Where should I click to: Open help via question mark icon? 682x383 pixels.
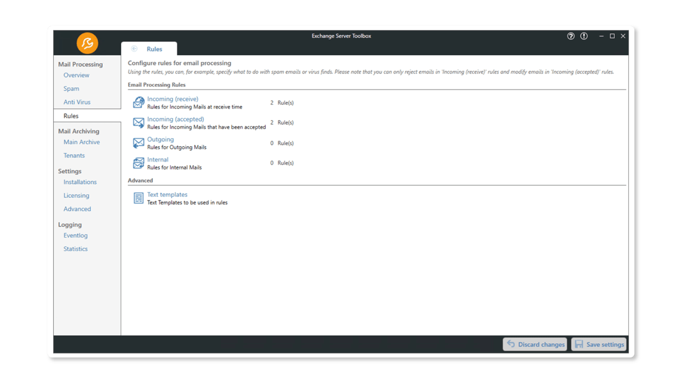coord(570,36)
